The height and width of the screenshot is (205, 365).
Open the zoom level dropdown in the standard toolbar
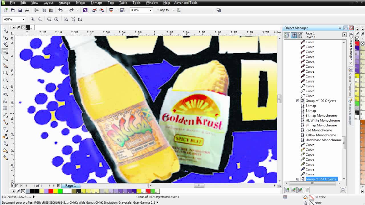point(150,10)
